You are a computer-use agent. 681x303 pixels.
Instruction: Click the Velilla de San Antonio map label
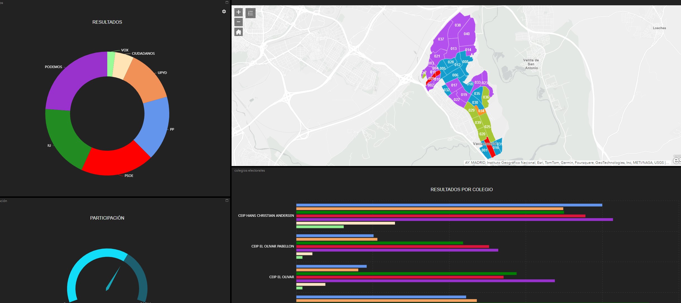(531, 64)
